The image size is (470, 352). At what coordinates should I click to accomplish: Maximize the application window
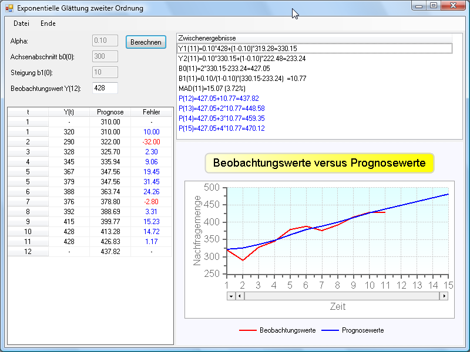tap(433, 6)
